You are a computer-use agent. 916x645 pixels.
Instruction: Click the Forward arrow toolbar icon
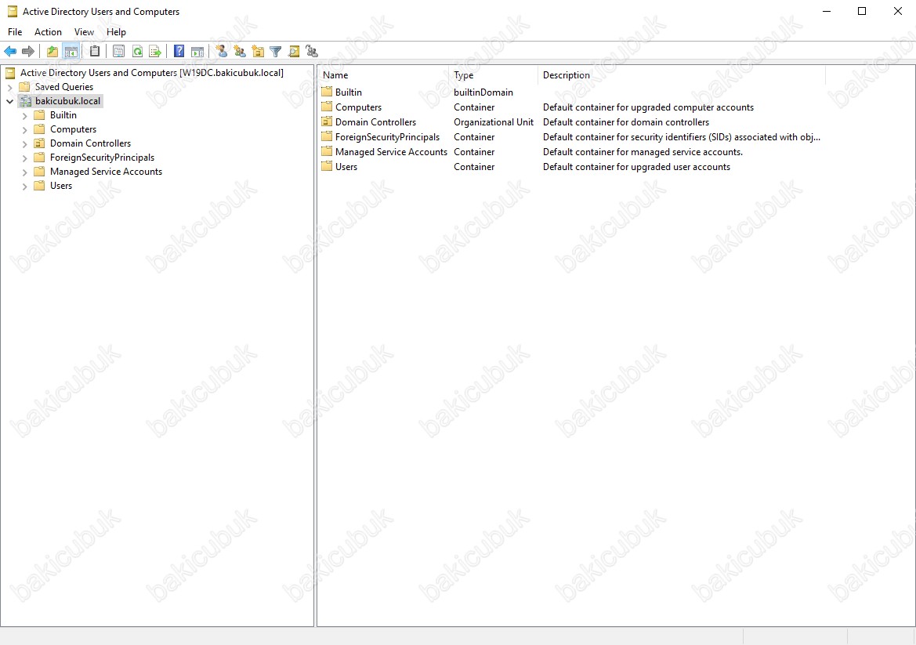(28, 52)
